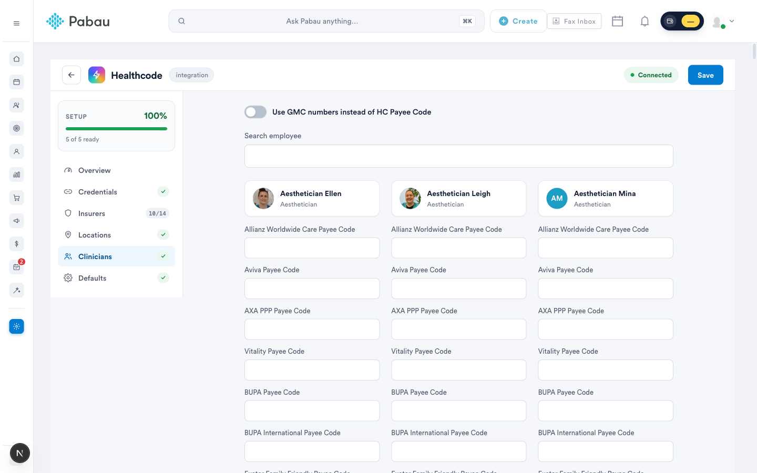Toggle Use GMC numbers instead of HC Payee Code

255,112
